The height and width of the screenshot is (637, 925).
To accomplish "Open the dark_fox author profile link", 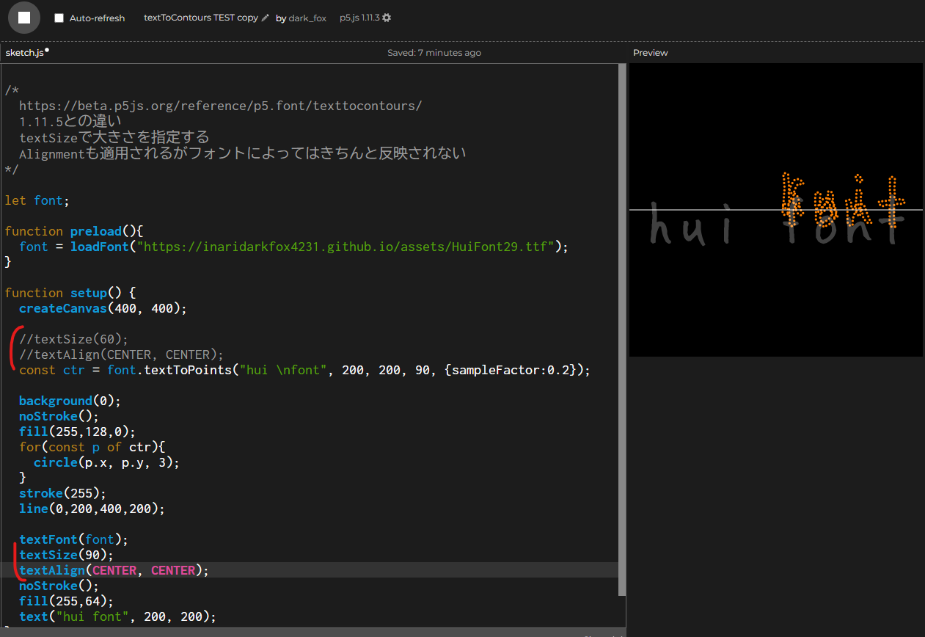I will [307, 18].
